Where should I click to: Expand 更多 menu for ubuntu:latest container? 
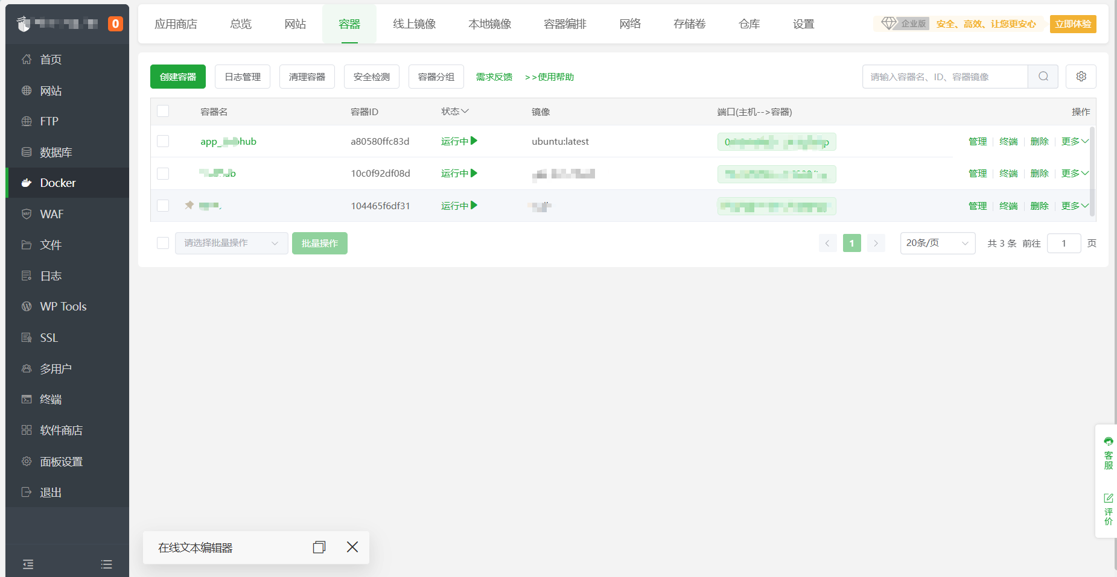(1075, 141)
